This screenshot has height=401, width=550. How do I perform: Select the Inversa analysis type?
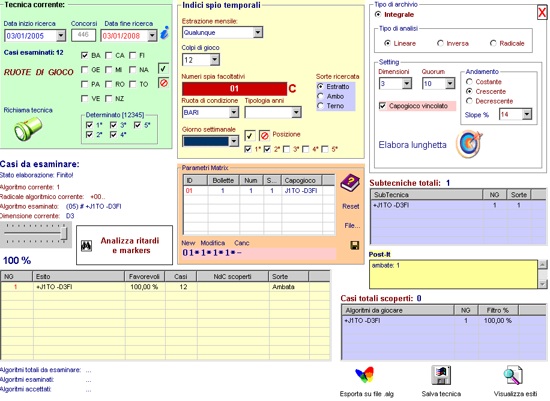(441, 43)
